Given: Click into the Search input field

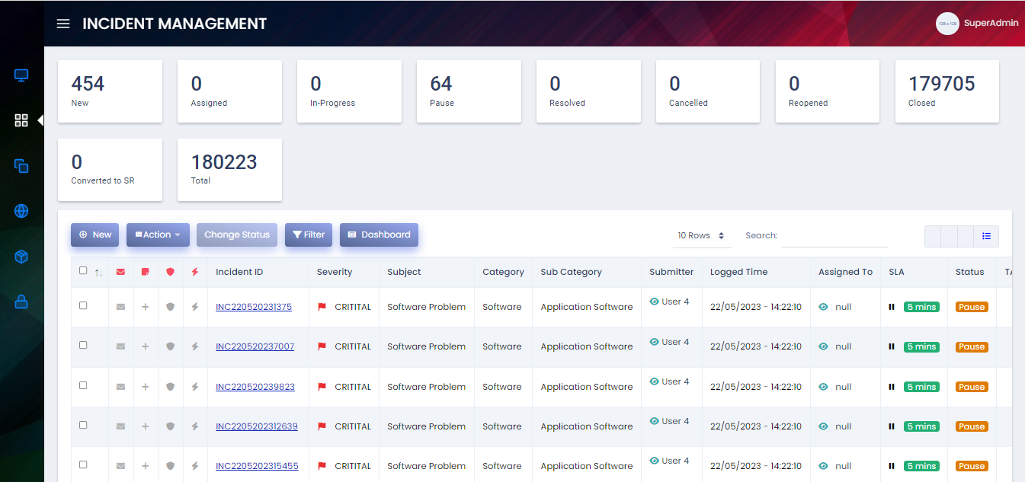Looking at the screenshot, I should coord(834,236).
